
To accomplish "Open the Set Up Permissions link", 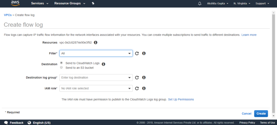I will point(181,99).
